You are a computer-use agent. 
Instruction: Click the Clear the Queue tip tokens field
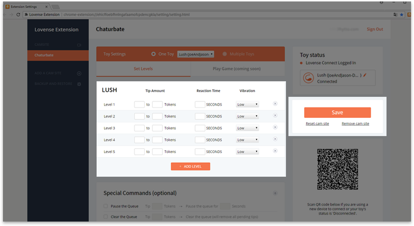(x=157, y=217)
